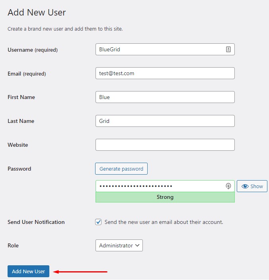Click the 'Send the new user an email' label text
The height and width of the screenshot is (280, 269).
pyautogui.click(x=164, y=222)
